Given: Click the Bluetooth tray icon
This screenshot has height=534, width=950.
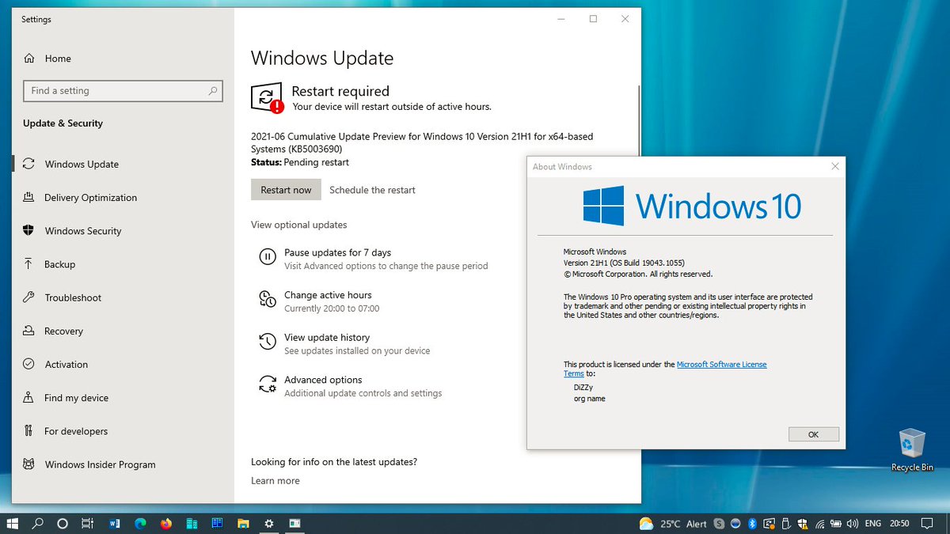Looking at the screenshot, I should click(752, 524).
